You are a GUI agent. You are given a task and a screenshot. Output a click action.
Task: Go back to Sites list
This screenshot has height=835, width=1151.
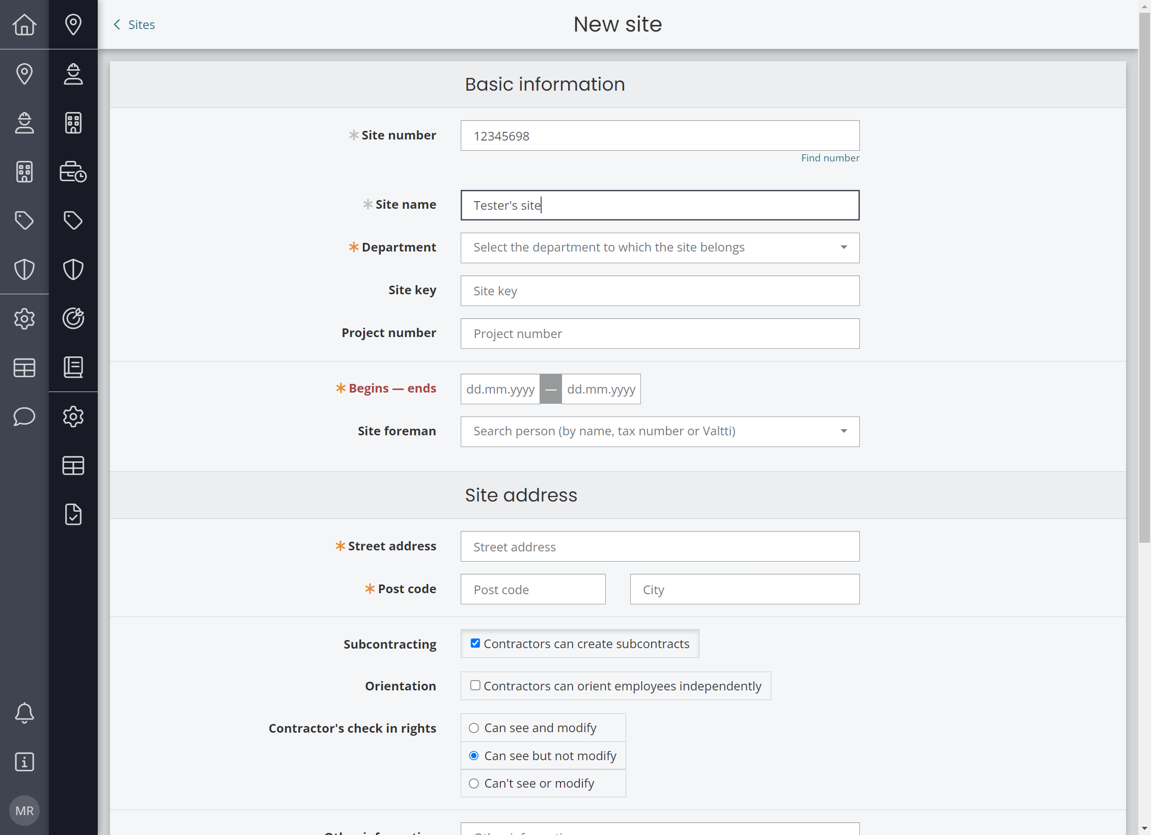(x=134, y=24)
